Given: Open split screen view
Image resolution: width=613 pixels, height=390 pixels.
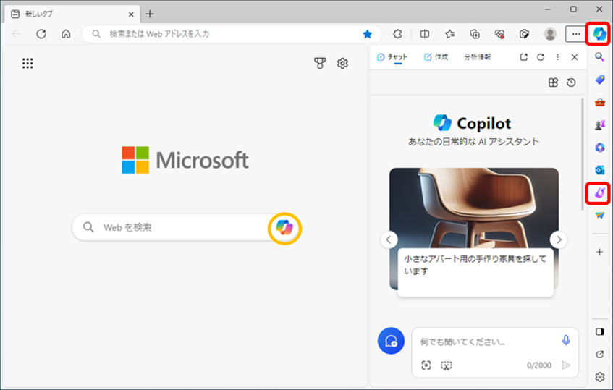Looking at the screenshot, I should click(x=425, y=34).
